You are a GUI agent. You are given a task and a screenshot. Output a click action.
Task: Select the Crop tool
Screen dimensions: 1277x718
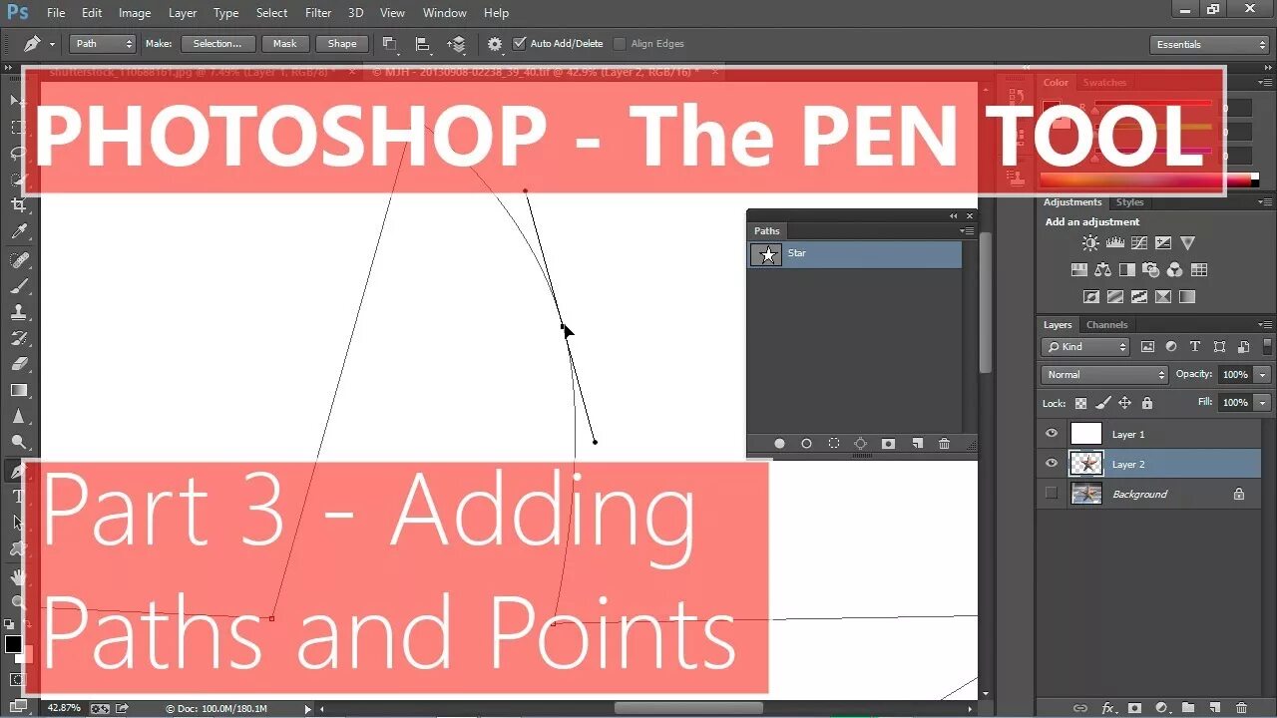18,204
